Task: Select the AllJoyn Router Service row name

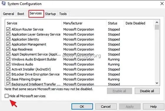Action: click(x=27, y=29)
